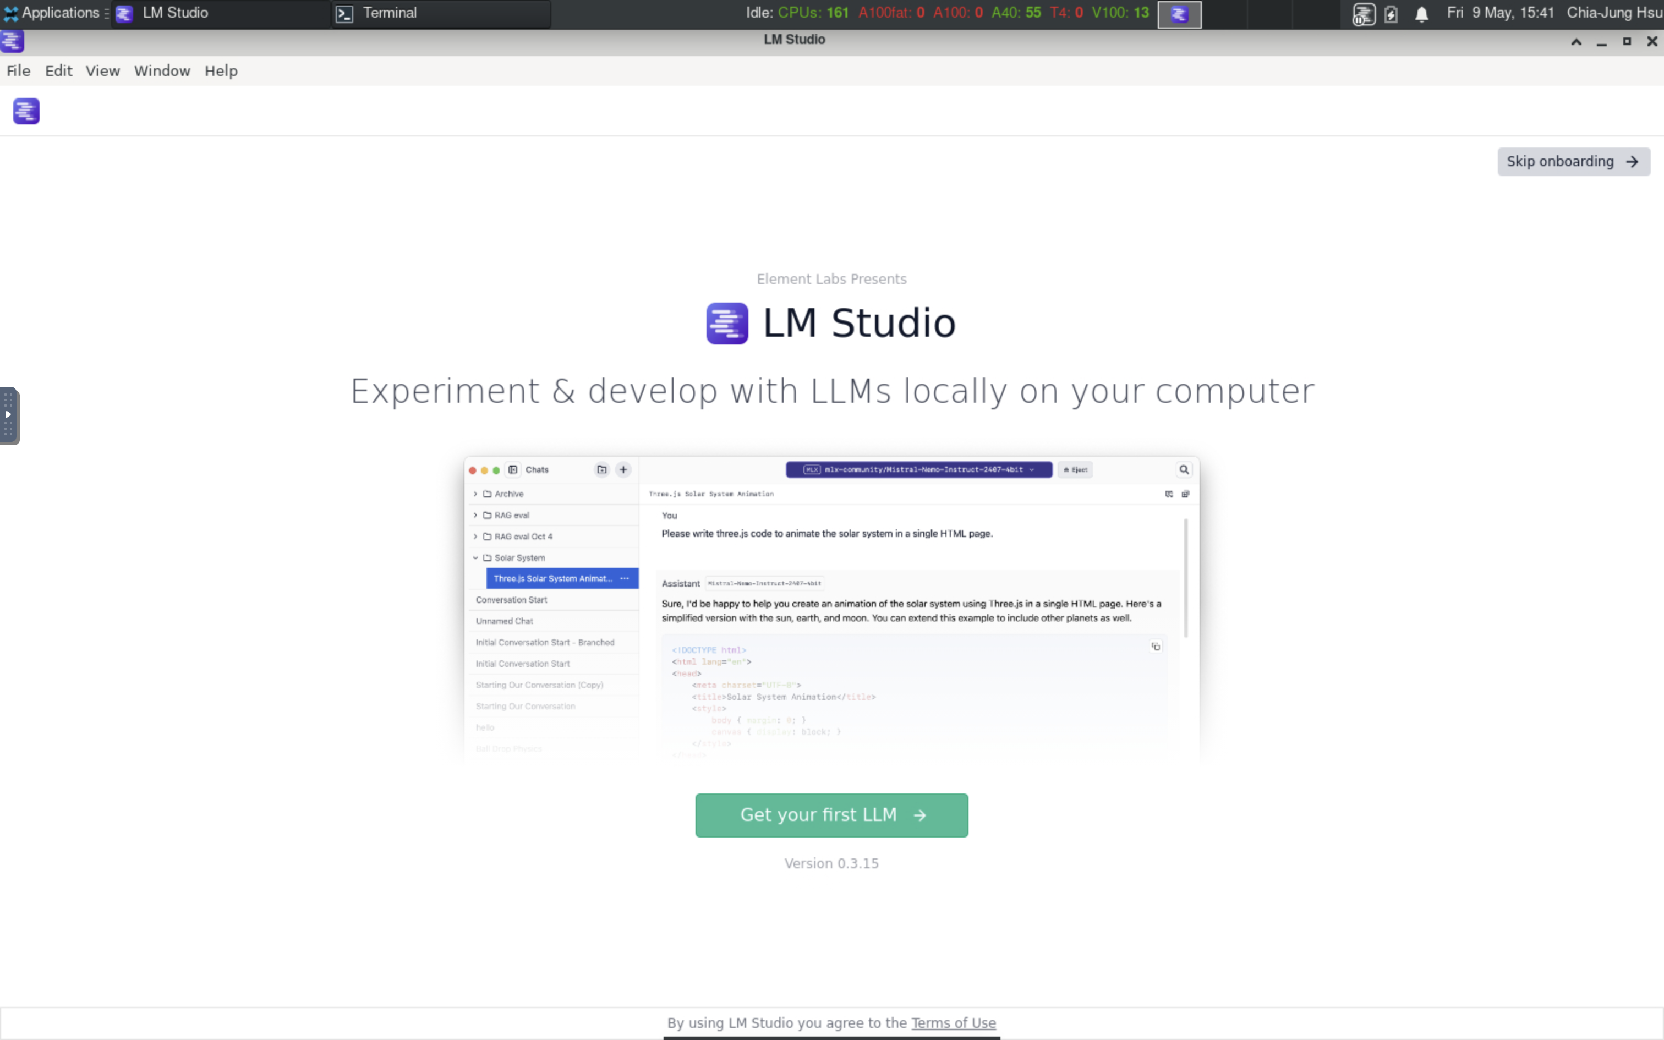Open the Help menu
1664x1040 pixels.
220,71
